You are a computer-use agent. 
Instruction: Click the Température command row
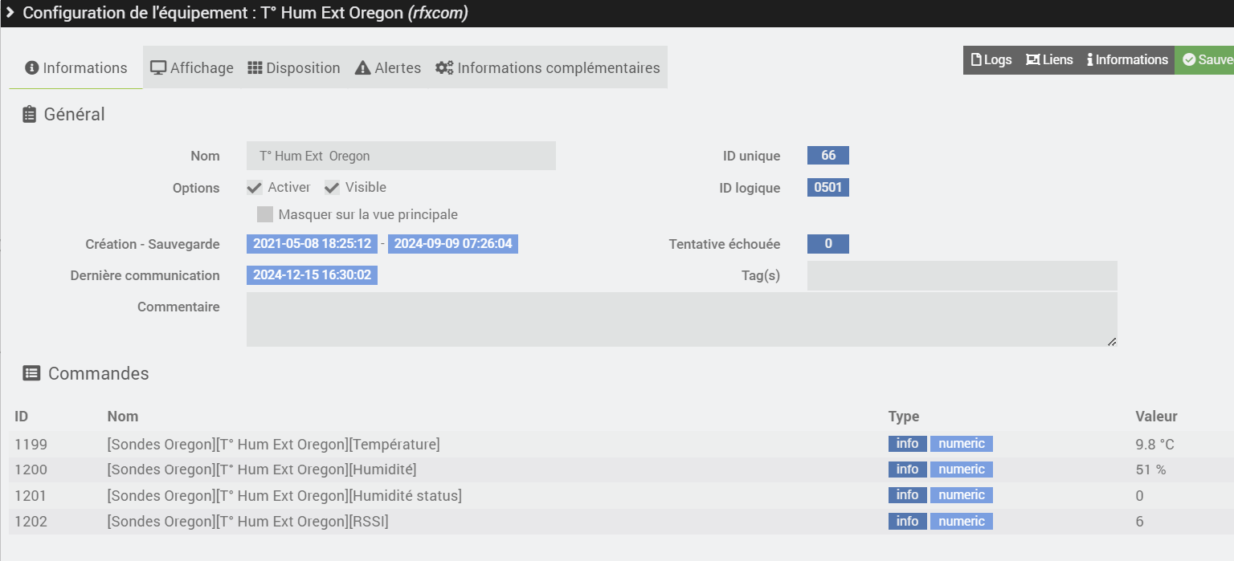(273, 445)
